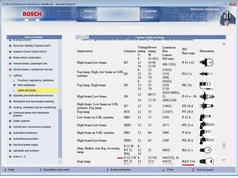Open the Content menu button
Viewport: 238px width, 178px height.
coord(89,17)
